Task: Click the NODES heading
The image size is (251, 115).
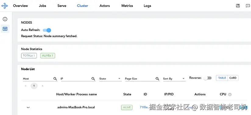Action: click(27, 22)
